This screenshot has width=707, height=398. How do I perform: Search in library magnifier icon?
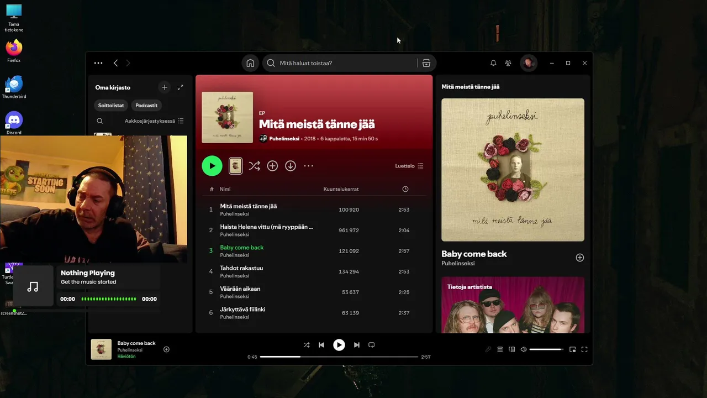(99, 121)
